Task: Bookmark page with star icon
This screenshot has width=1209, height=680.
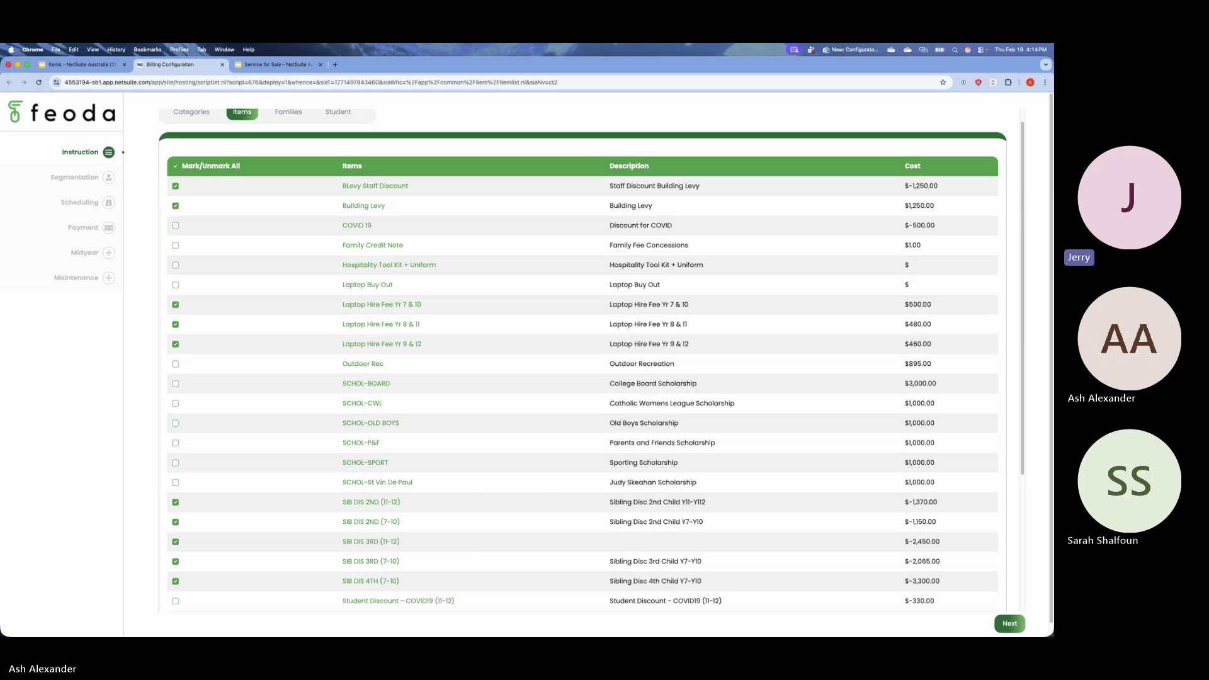Action: (943, 82)
